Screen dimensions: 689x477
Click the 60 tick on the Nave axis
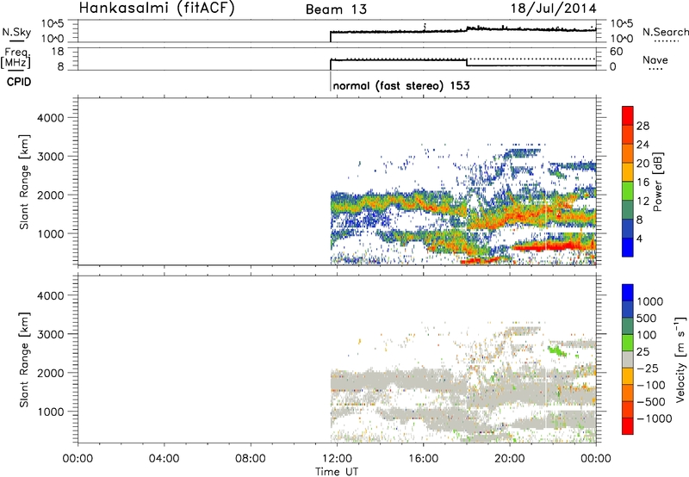click(617, 52)
